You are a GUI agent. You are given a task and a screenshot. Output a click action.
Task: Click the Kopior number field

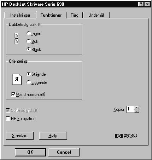130,109
